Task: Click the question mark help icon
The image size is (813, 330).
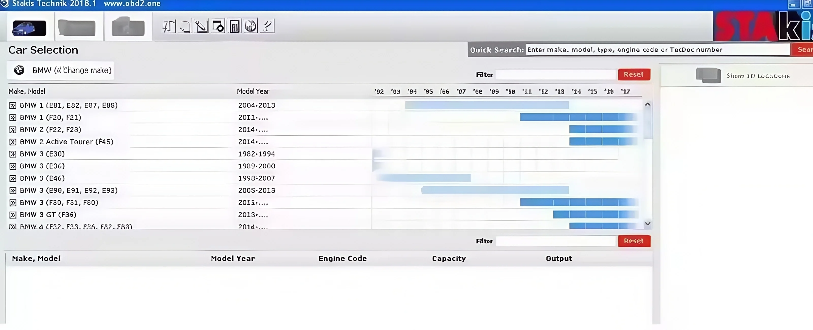Action: (267, 26)
